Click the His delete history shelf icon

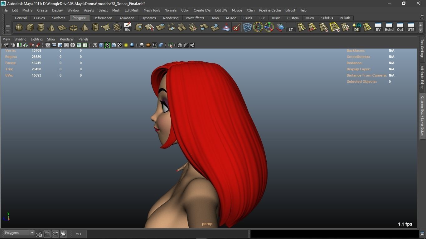(x=127, y=27)
